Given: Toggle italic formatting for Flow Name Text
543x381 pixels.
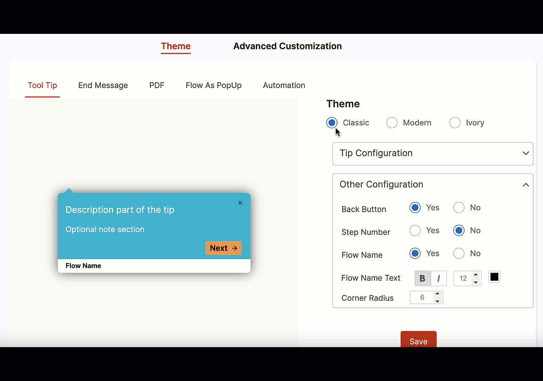Looking at the screenshot, I should [x=439, y=278].
